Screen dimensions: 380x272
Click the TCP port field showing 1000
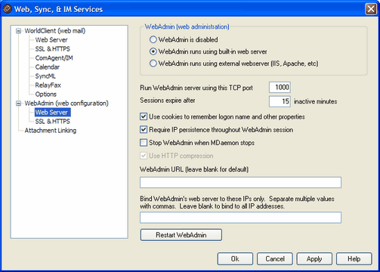point(280,88)
